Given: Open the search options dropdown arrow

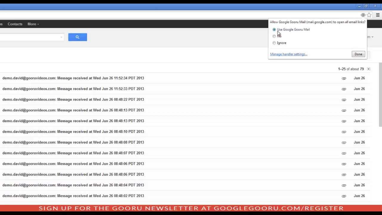Looking at the screenshot, I should click(x=61, y=37).
